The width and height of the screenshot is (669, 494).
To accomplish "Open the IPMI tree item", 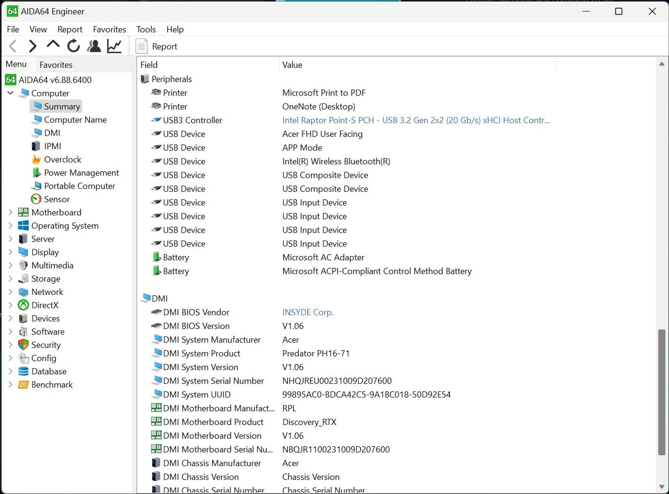I will point(46,146).
